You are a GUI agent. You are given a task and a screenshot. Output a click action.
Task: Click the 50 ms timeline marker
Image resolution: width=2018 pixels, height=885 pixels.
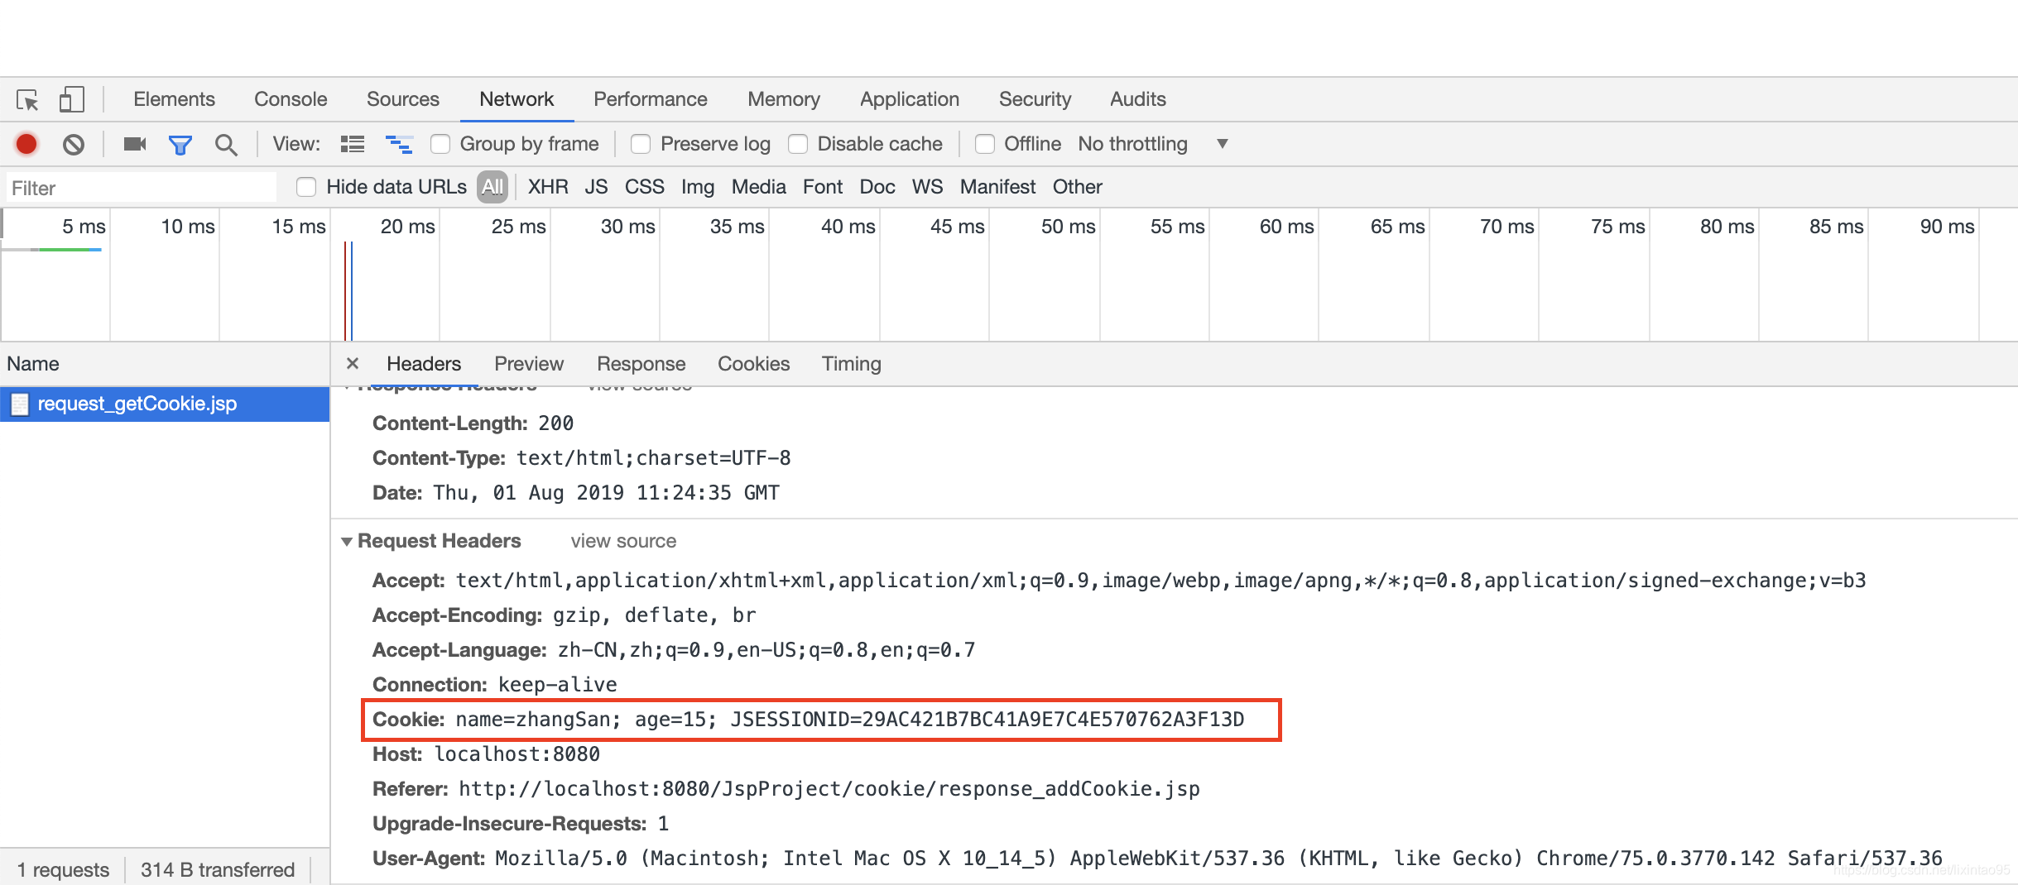[x=1068, y=227]
